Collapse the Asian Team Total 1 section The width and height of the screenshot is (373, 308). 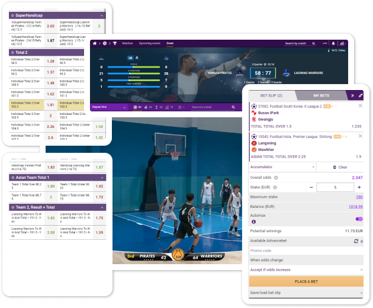coord(102,178)
